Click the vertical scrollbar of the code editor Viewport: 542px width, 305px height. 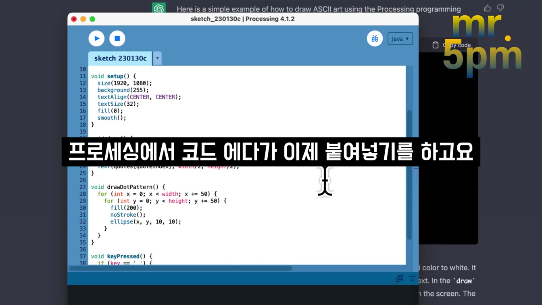click(409, 175)
